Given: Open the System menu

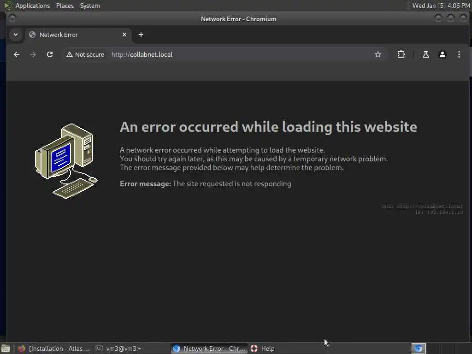Looking at the screenshot, I should (x=90, y=6).
